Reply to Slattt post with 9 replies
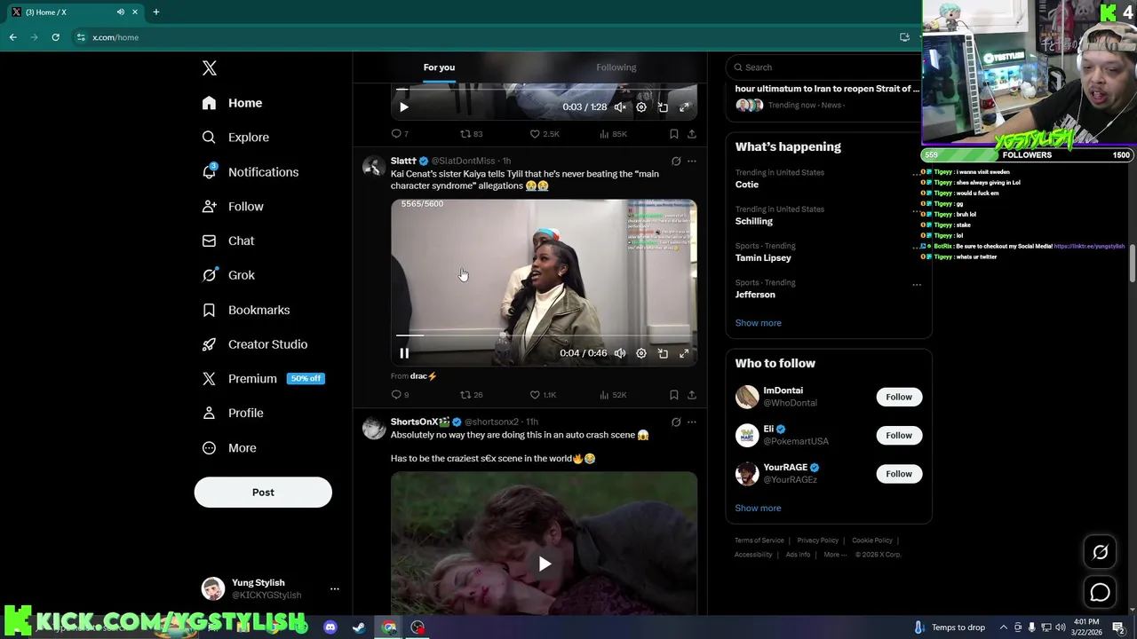1137x639 pixels. (x=400, y=395)
